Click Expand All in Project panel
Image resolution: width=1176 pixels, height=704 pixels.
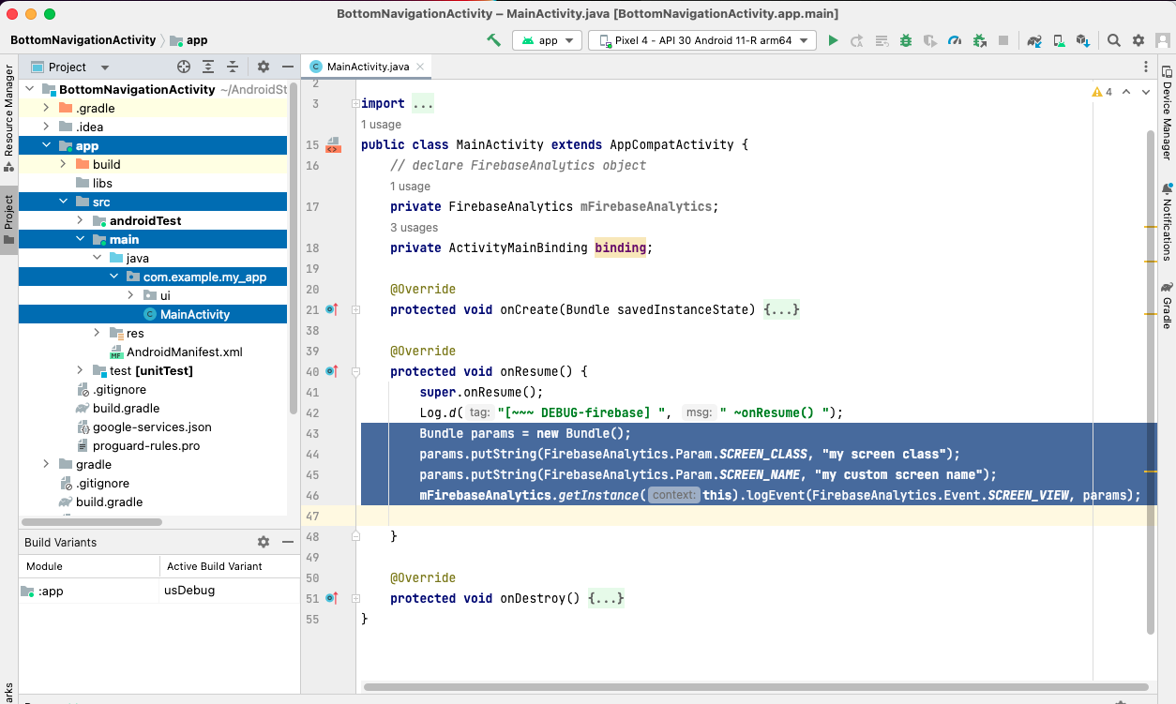click(208, 67)
